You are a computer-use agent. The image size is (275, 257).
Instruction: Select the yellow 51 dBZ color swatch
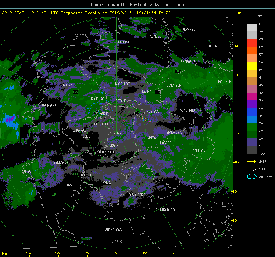click(x=252, y=66)
